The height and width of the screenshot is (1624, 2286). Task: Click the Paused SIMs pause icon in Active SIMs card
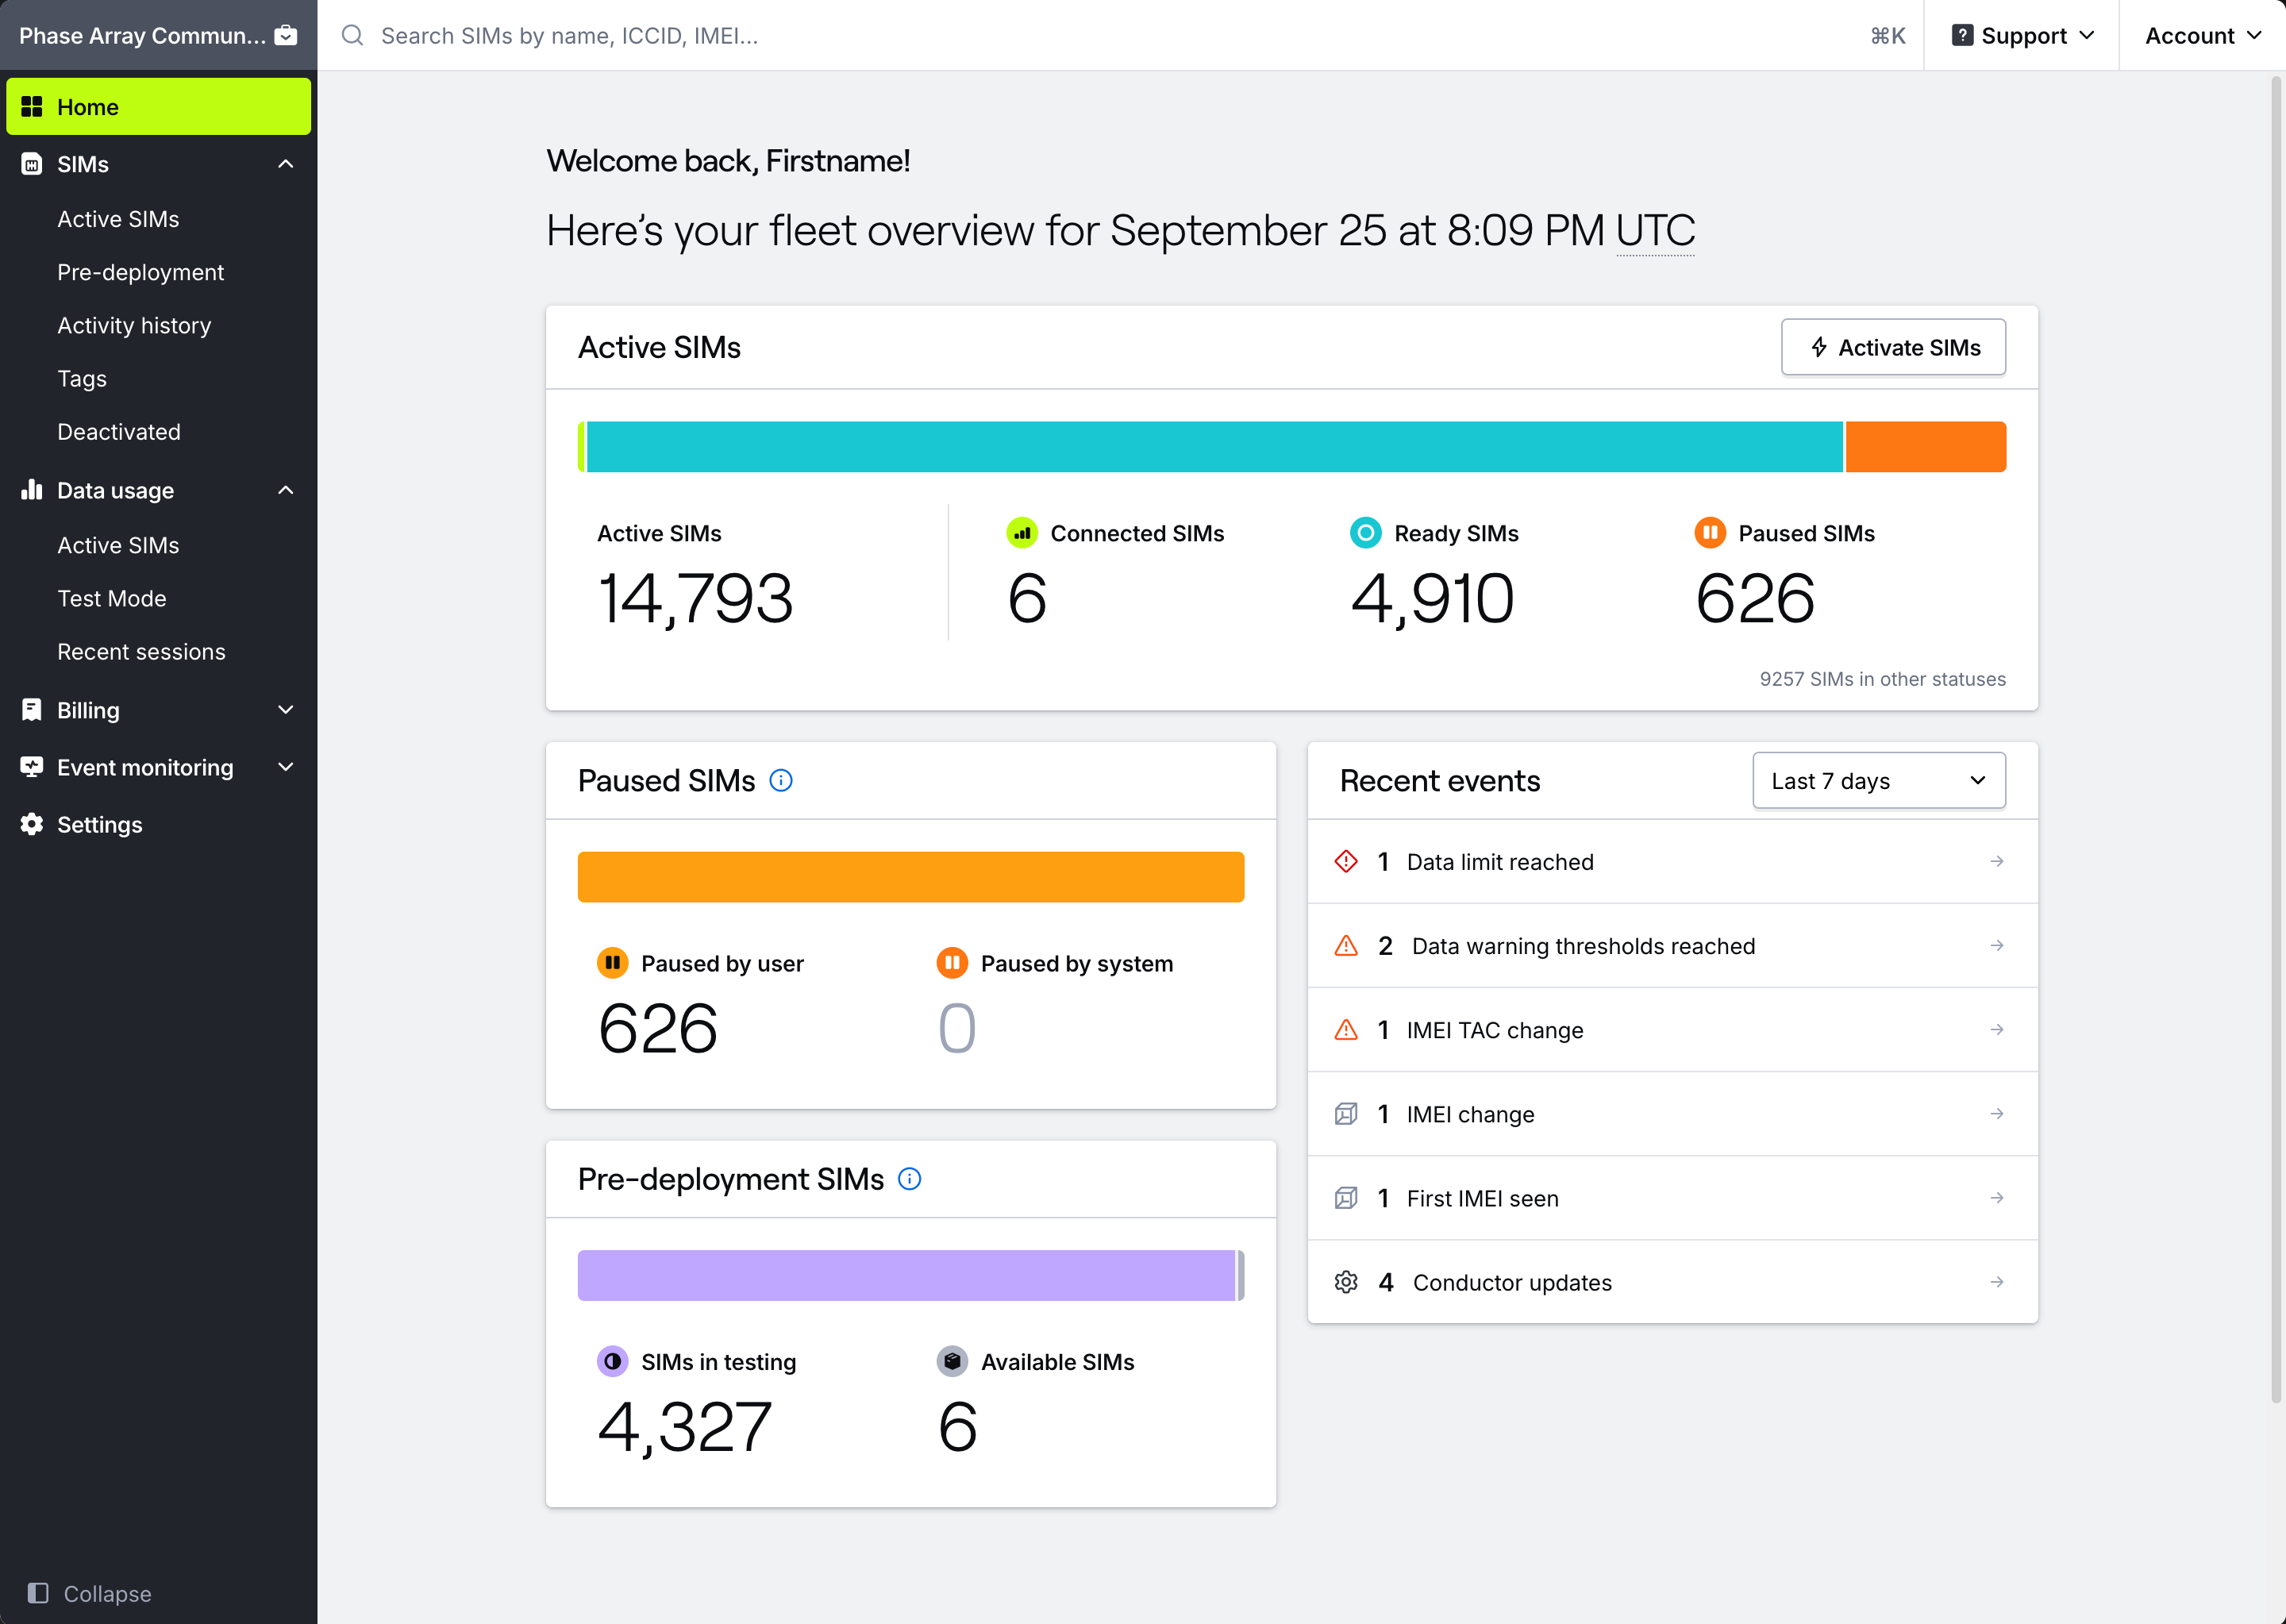[x=1710, y=533]
